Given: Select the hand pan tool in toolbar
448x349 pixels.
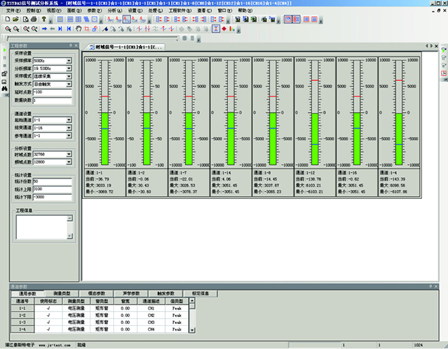Looking at the screenshot, I should click(78, 29).
